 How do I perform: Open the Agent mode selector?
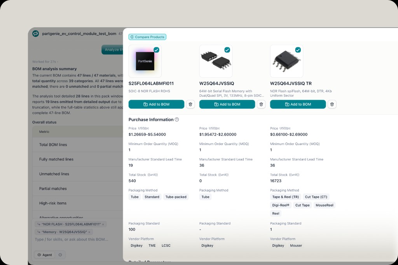tap(45, 255)
